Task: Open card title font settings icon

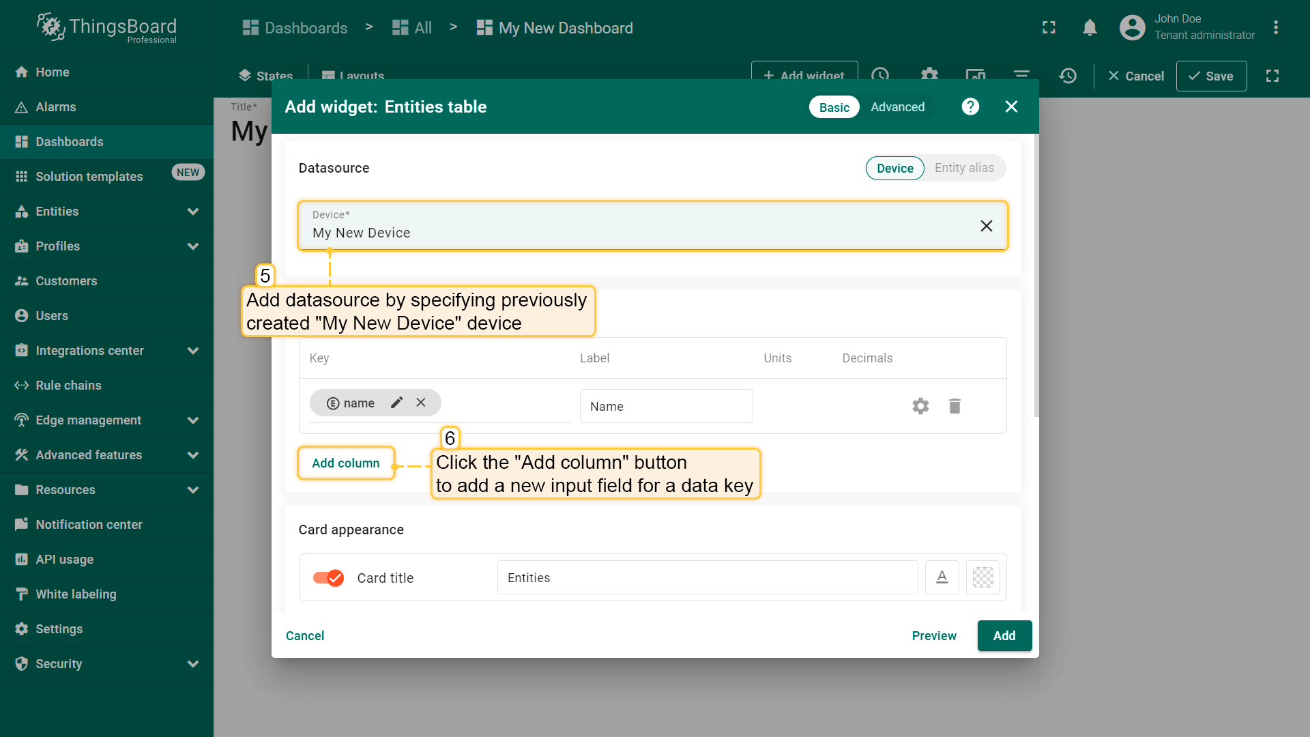Action: click(x=942, y=577)
